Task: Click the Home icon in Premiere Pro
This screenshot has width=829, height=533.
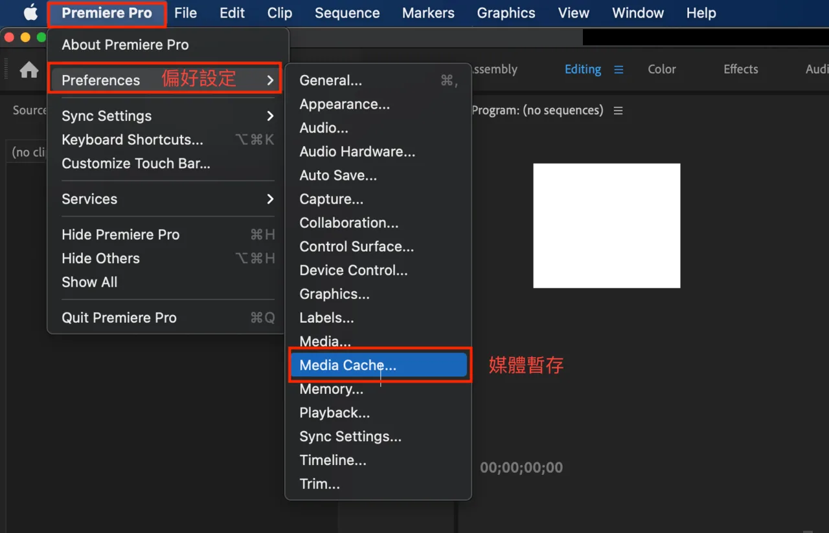Action: point(29,70)
